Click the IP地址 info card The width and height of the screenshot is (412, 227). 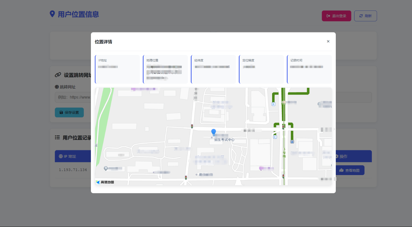(118, 69)
